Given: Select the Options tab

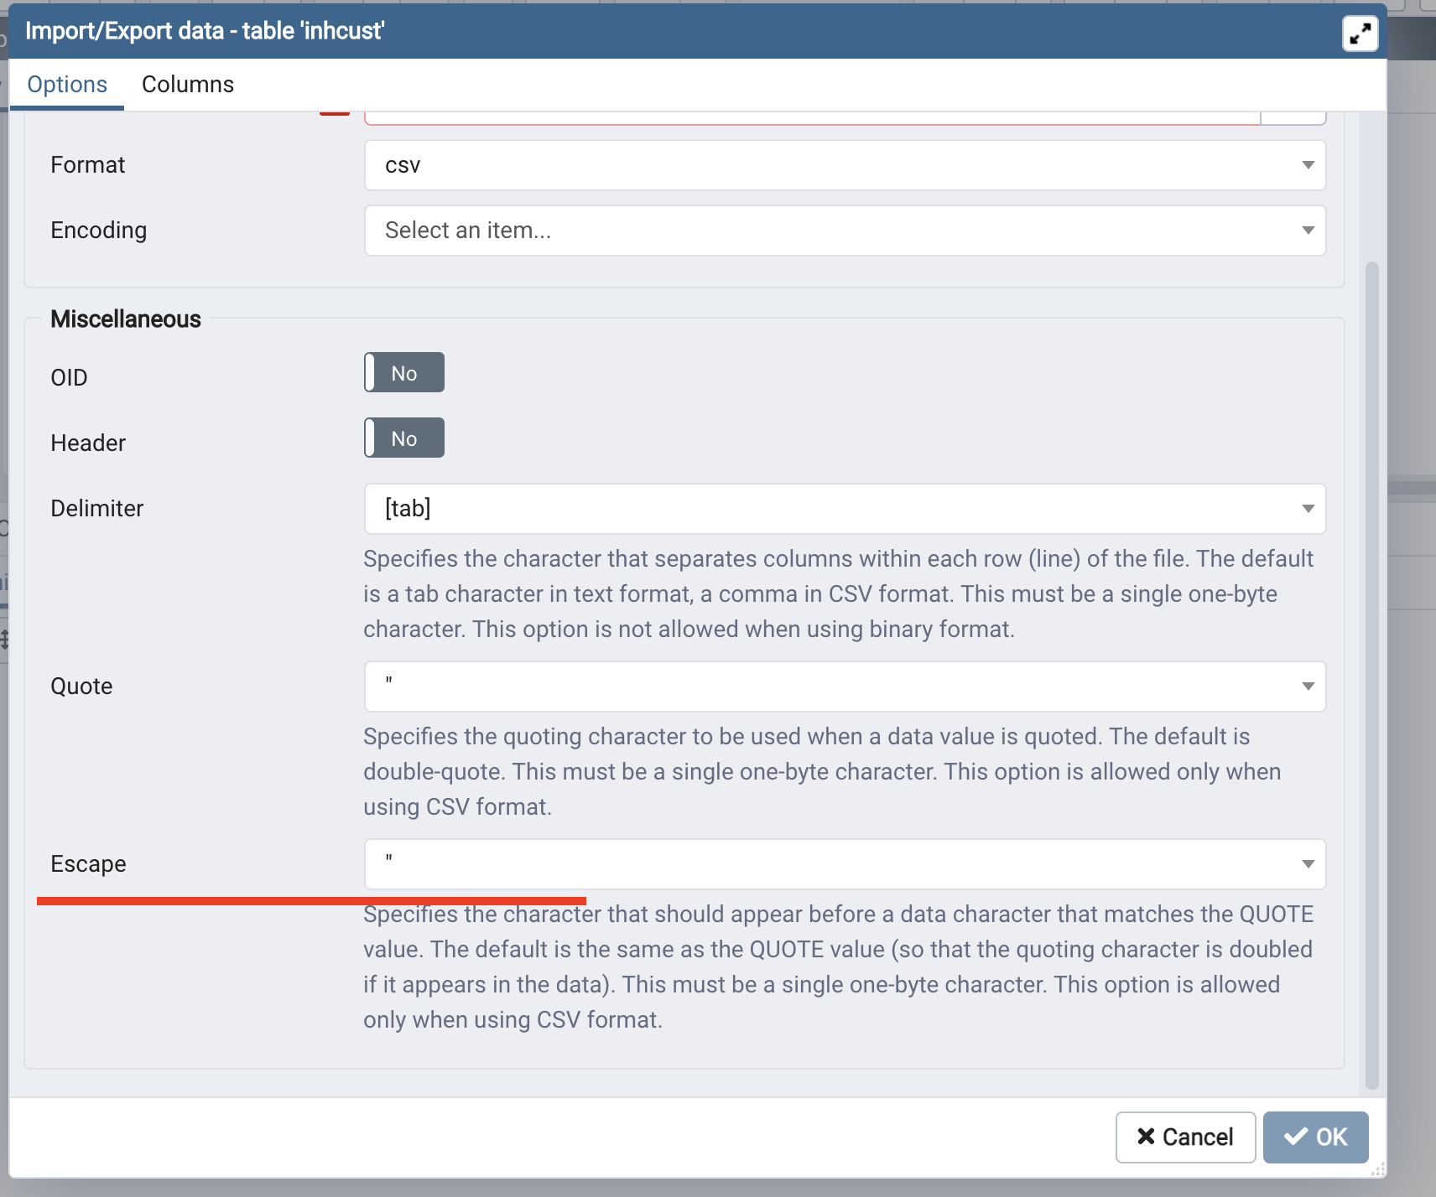Looking at the screenshot, I should point(67,85).
